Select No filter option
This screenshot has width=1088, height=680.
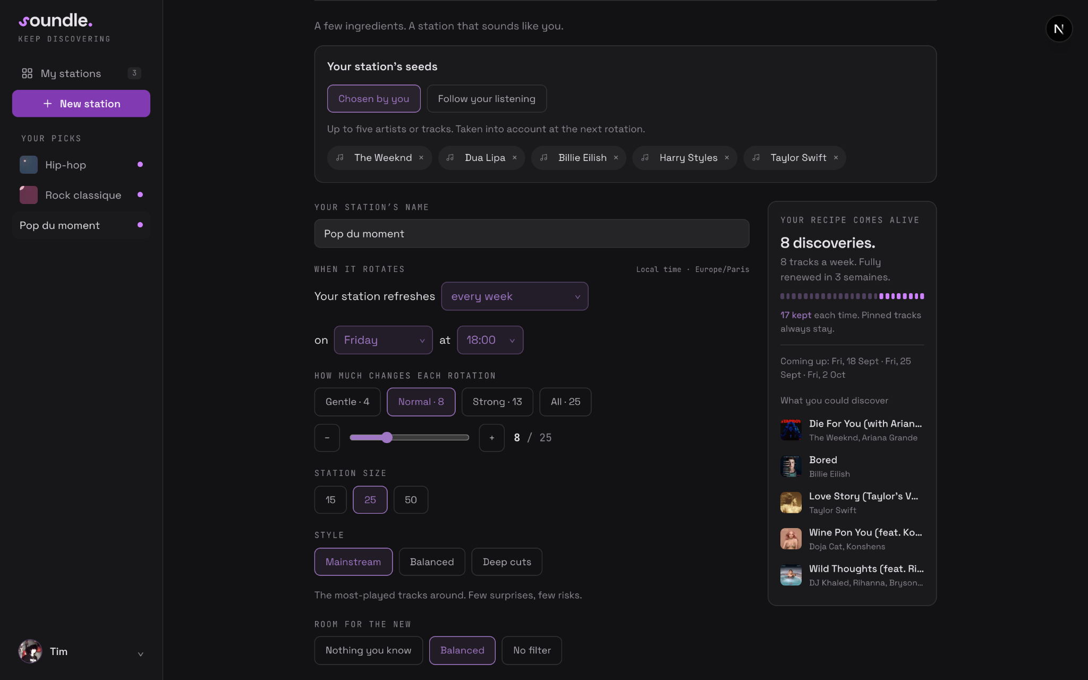(x=532, y=651)
